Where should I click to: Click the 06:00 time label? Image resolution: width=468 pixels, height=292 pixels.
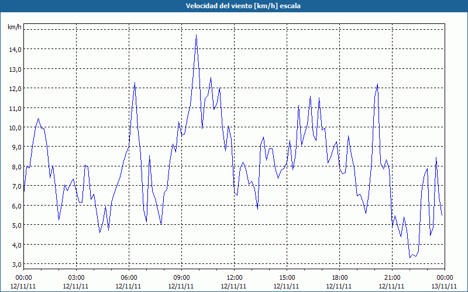click(x=129, y=278)
